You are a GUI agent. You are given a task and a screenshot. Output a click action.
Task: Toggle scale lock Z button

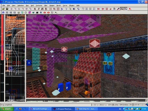[x=94, y=9]
